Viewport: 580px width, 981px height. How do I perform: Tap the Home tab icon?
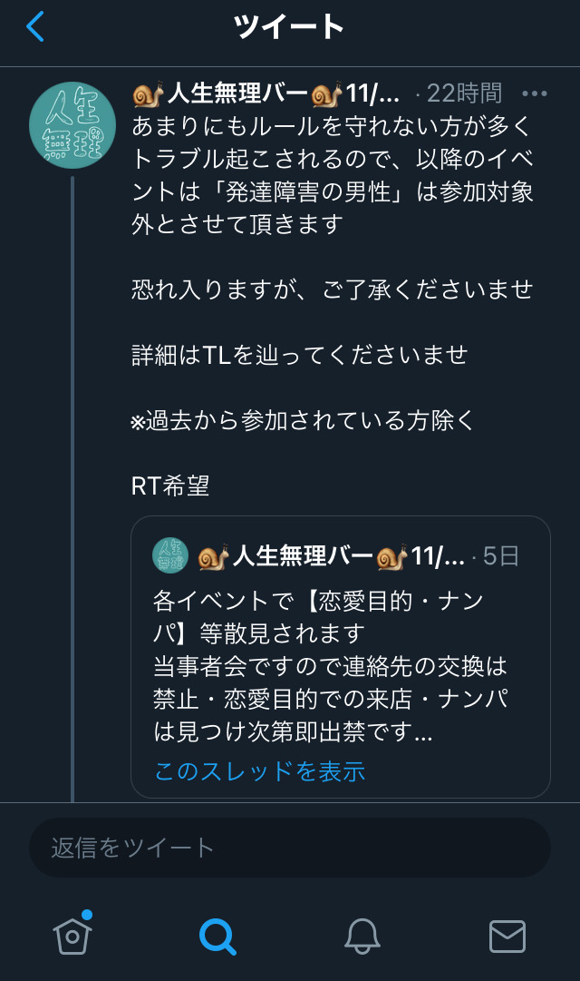72,935
